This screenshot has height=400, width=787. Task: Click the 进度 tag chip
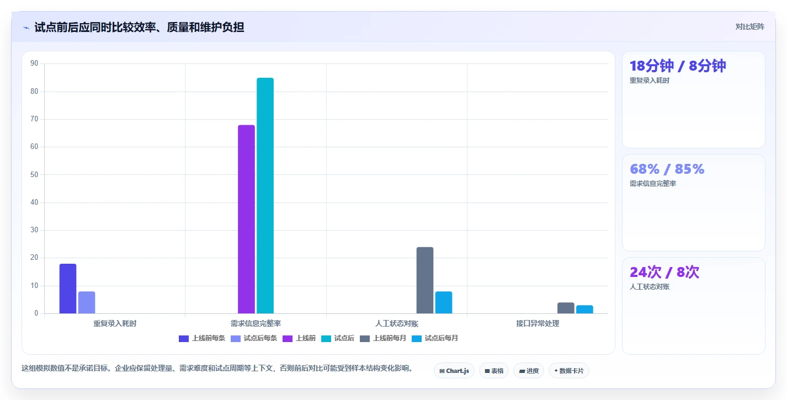coord(529,371)
